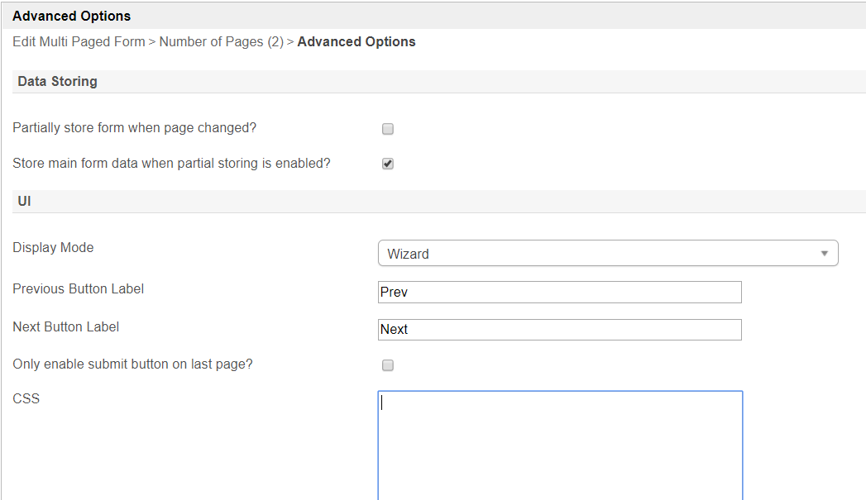Click the Previous Button Label field
The height and width of the screenshot is (500, 866).
tap(559, 292)
